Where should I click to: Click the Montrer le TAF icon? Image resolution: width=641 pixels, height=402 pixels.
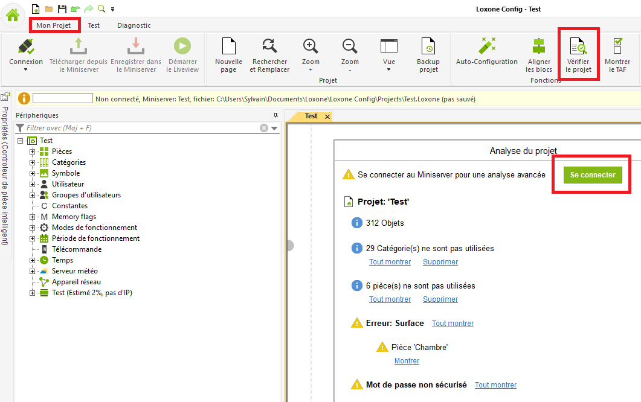coord(617,46)
